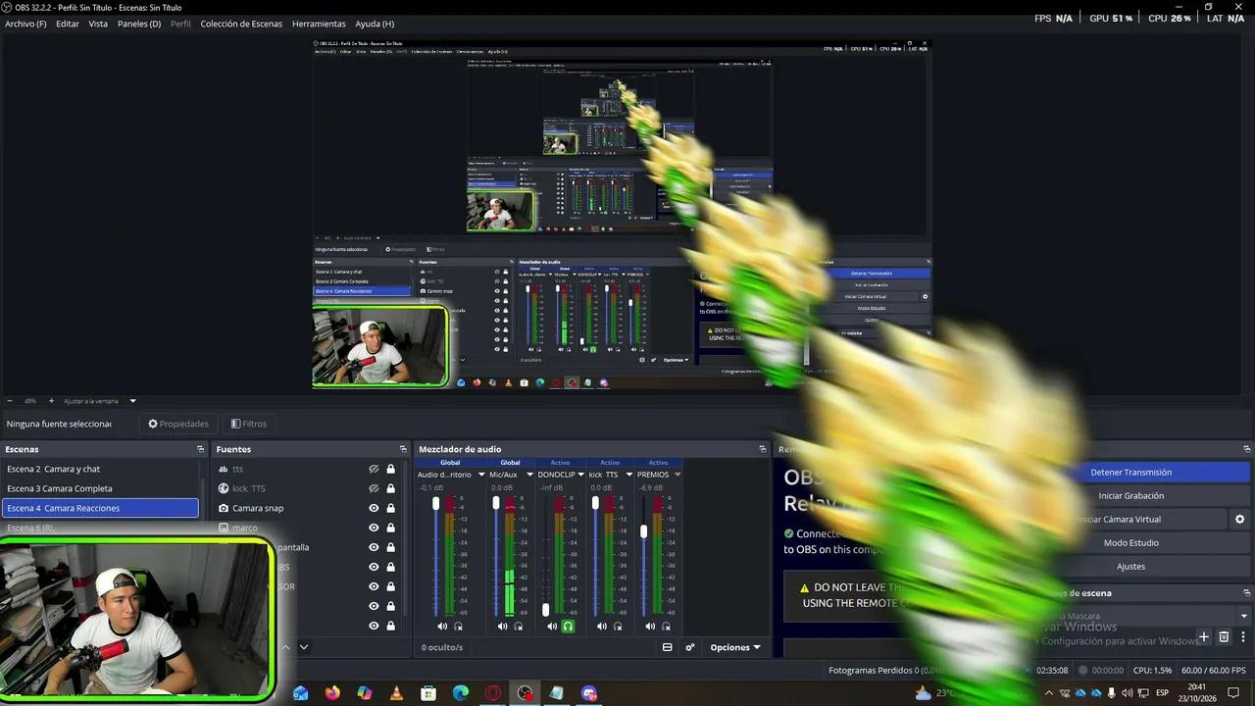Screen dimensions: 1255x706
Task: Open Ajustes settings button
Action: coord(1131,567)
